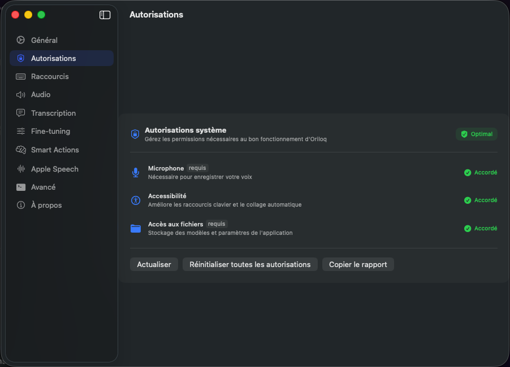Switch to Fine-tuning settings
The image size is (510, 367).
(x=62, y=131)
